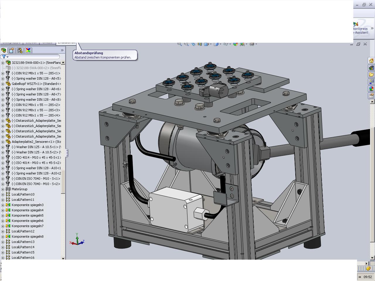The width and height of the screenshot is (375, 281).
Task: Open SolidWorks Resources house icon
Action: pyautogui.click(x=371, y=61)
